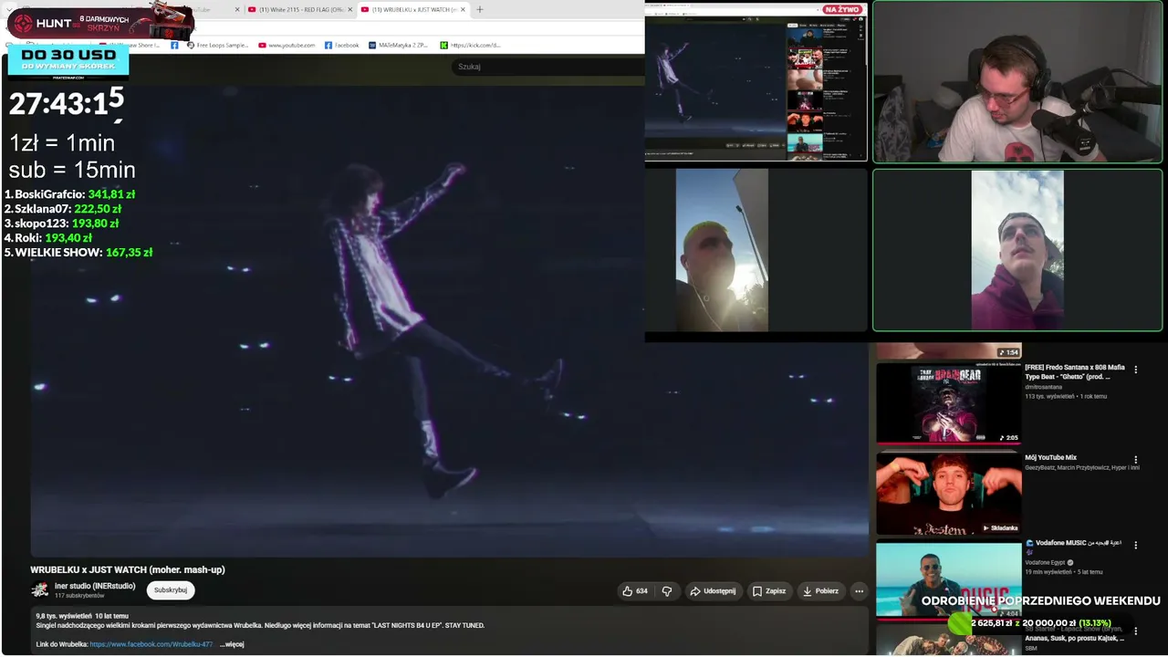
Task: Open the three-dot more actions menu below the video
Action: (x=859, y=591)
